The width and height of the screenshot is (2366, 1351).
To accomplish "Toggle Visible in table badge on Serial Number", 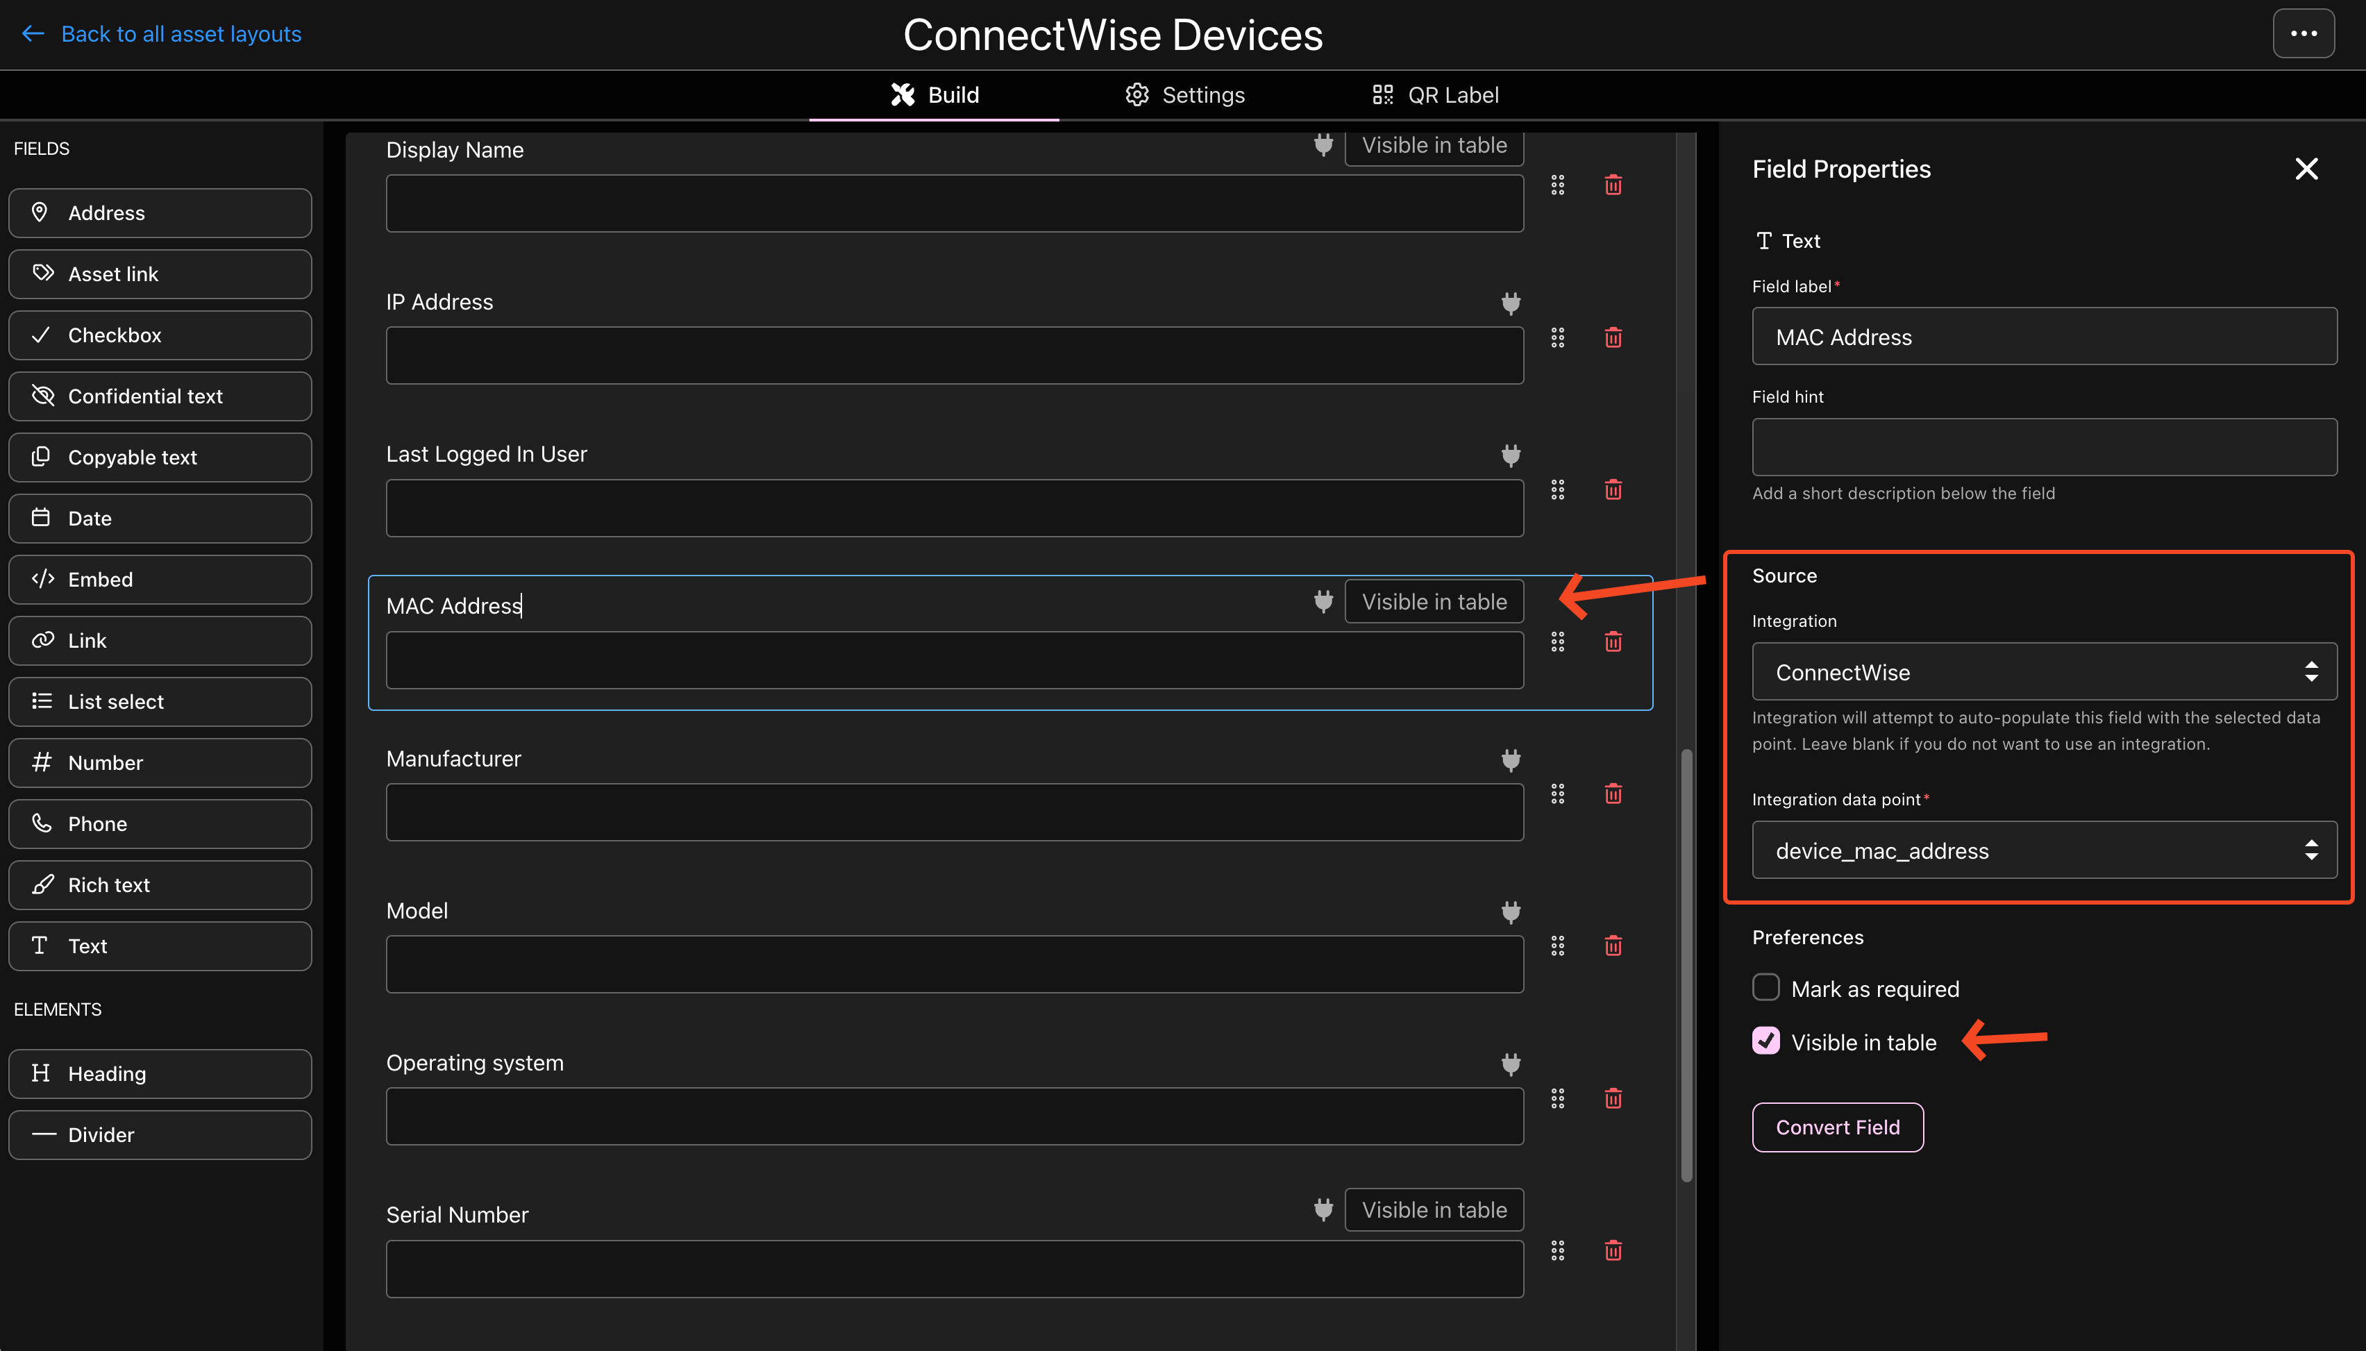I will (x=1434, y=1210).
